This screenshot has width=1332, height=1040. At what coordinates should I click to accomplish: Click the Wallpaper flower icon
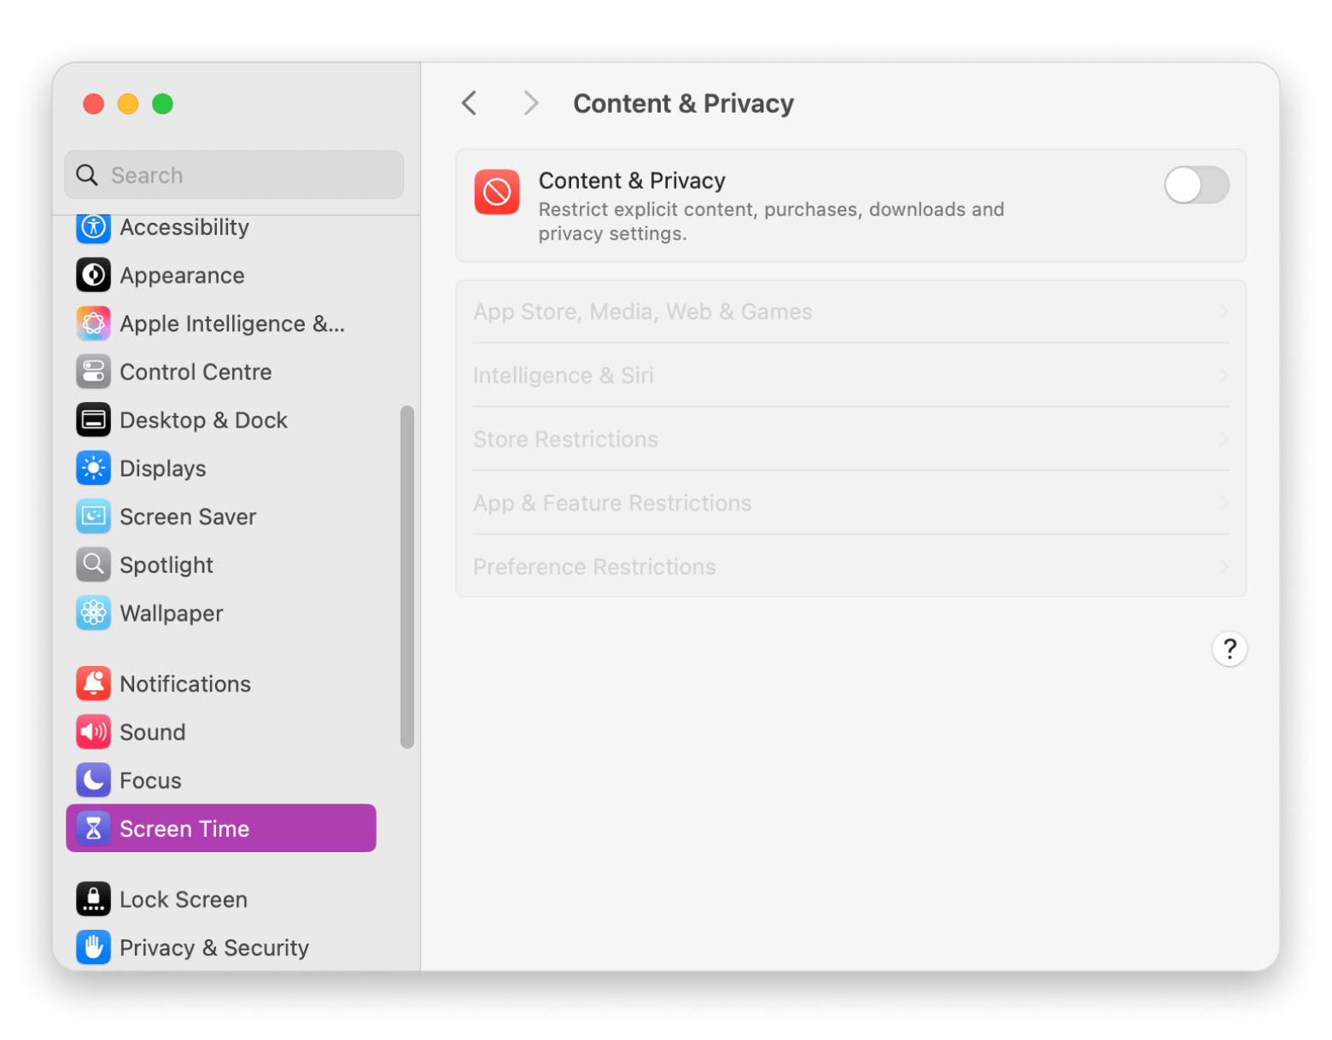point(93,613)
